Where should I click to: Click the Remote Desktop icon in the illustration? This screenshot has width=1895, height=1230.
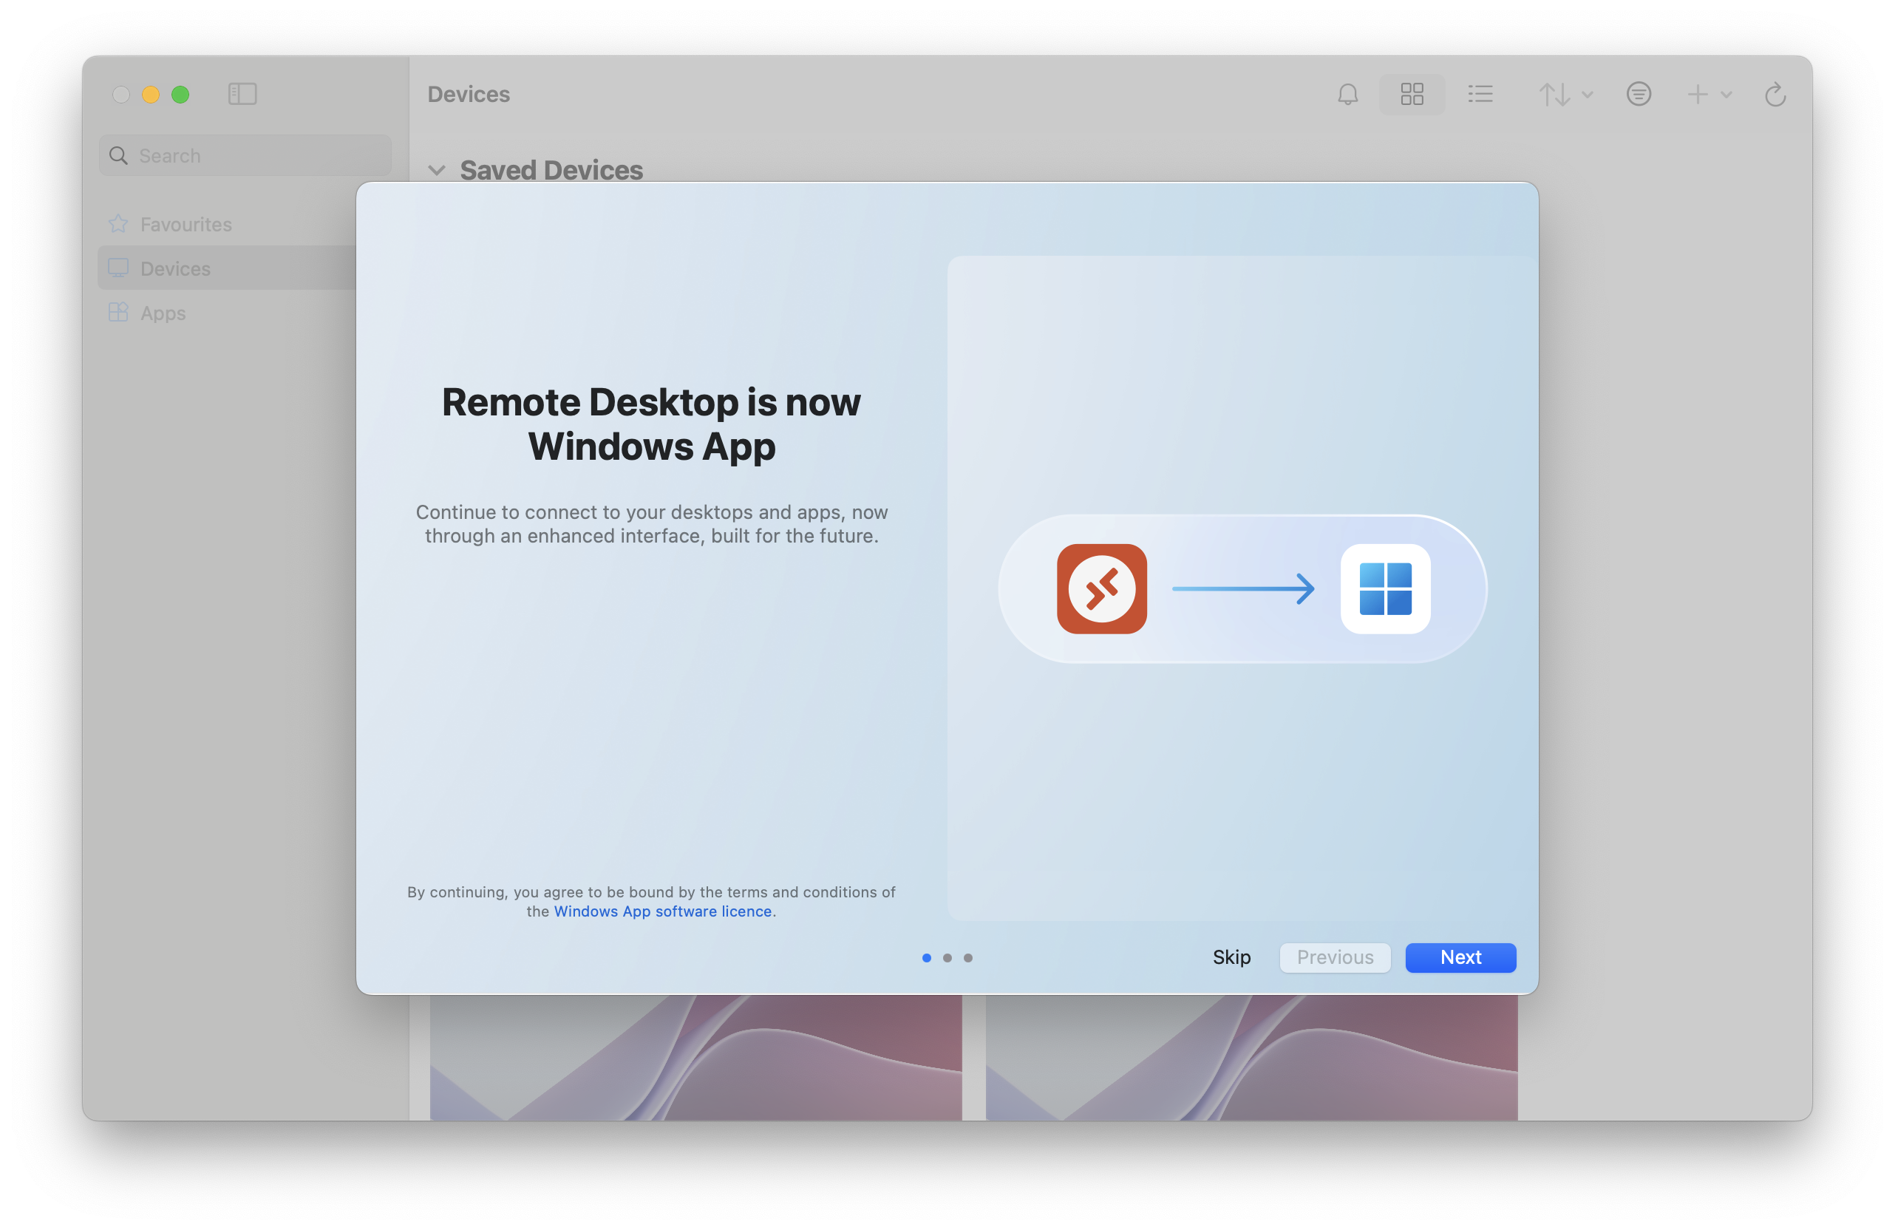pos(1102,589)
